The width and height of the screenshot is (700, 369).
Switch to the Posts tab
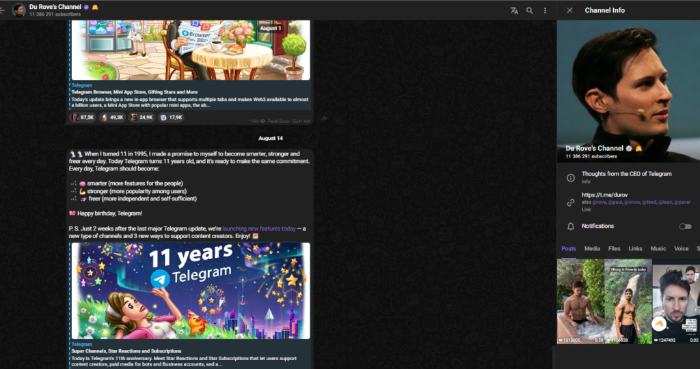569,249
